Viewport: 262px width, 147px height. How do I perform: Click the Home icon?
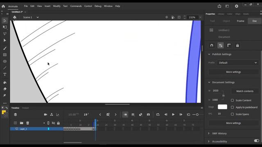(x=3, y=7)
